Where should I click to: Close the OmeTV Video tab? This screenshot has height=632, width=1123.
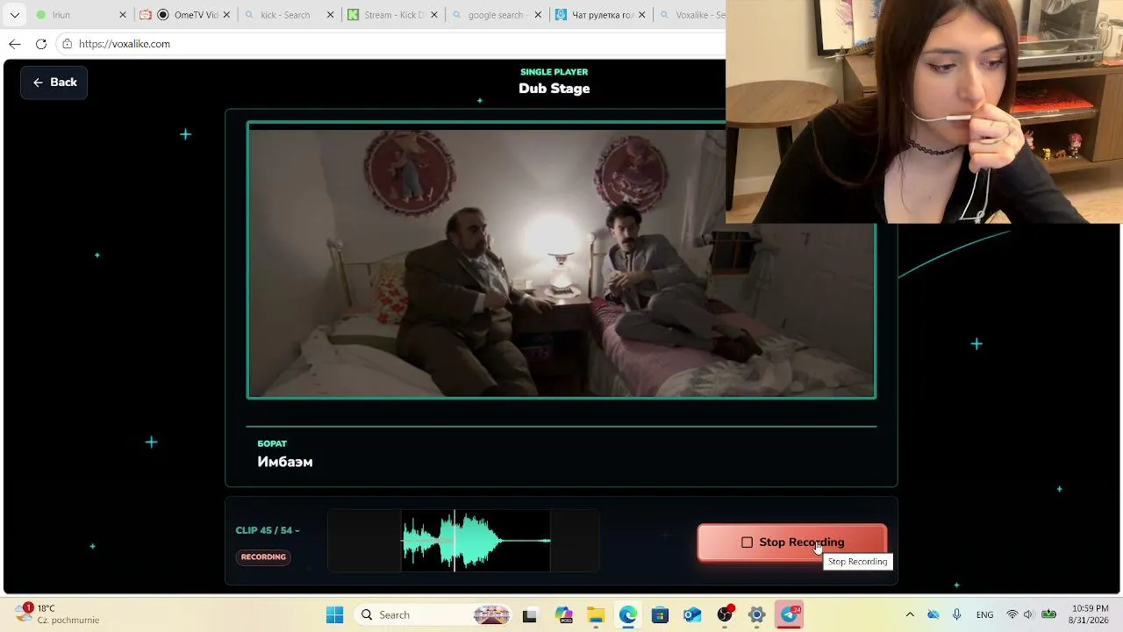coord(227,15)
